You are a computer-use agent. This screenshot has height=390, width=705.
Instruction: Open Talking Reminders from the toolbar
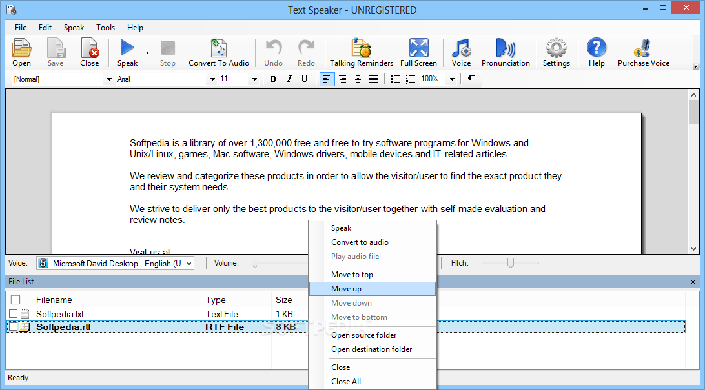(x=361, y=49)
